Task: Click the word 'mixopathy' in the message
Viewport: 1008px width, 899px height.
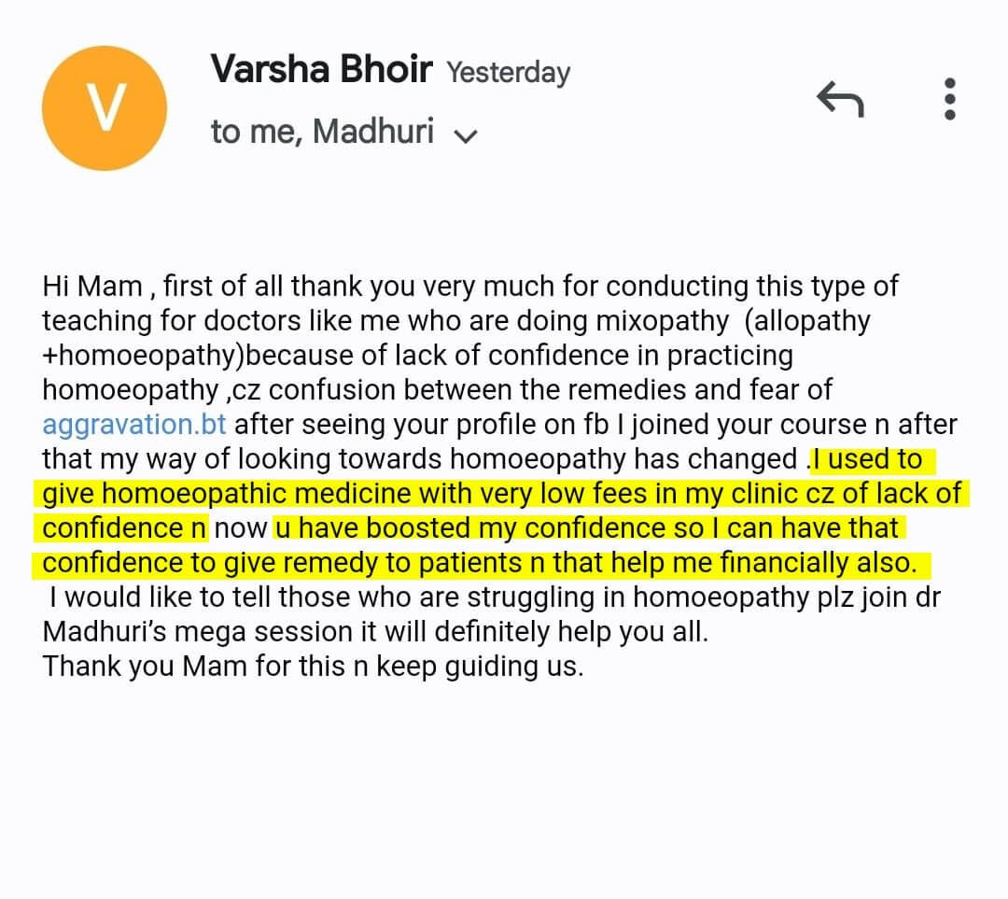Action: (x=665, y=321)
